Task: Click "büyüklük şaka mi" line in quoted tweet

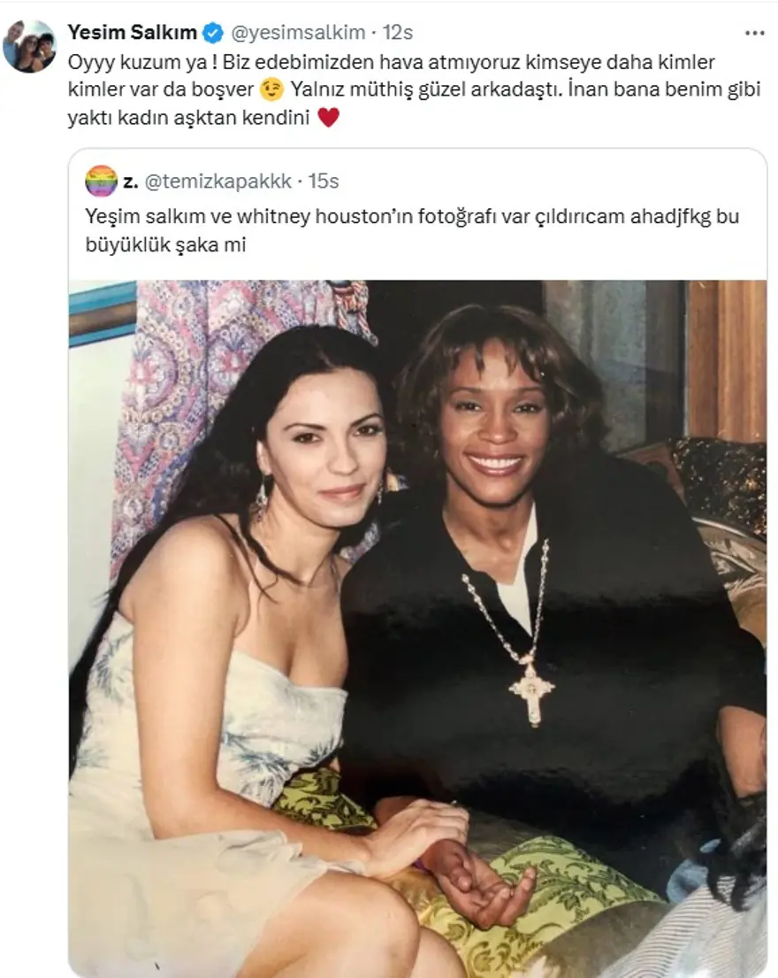Action: 165,244
